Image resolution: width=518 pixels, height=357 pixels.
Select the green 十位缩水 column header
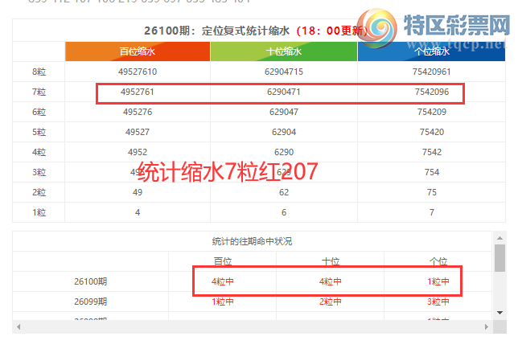point(284,51)
